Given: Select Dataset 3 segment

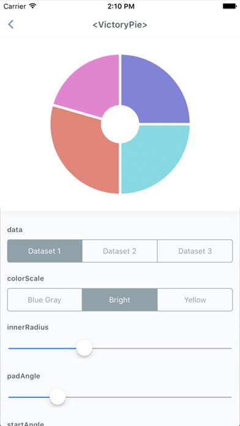Looking at the screenshot, I should click(195, 251).
